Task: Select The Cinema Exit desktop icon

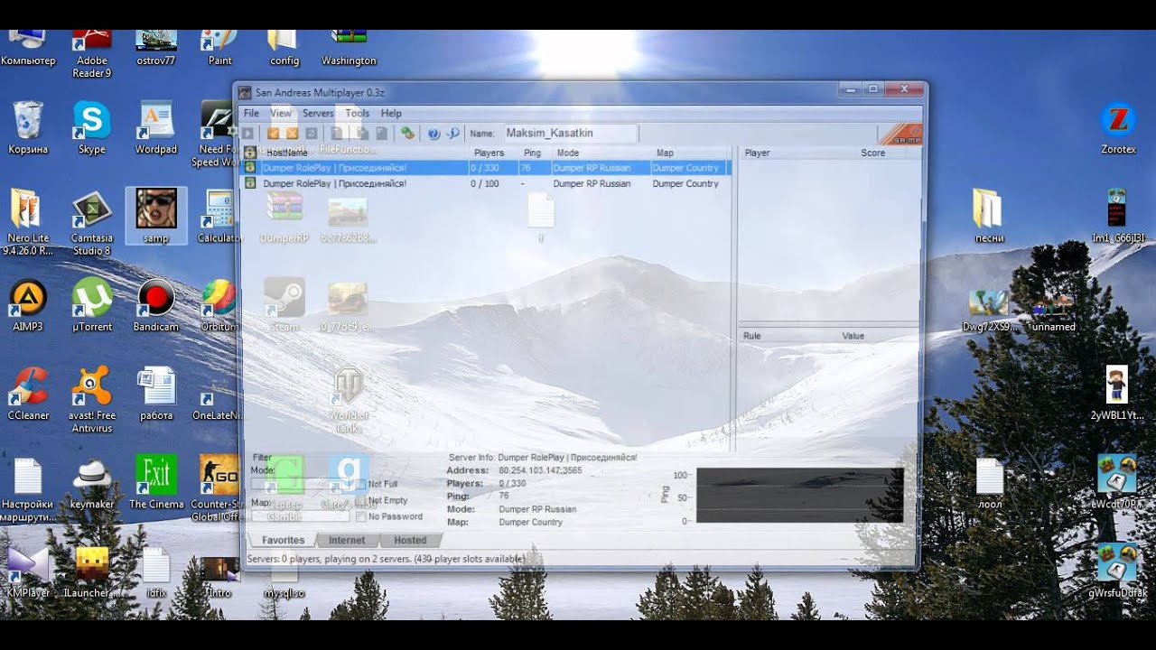Action: click(156, 482)
